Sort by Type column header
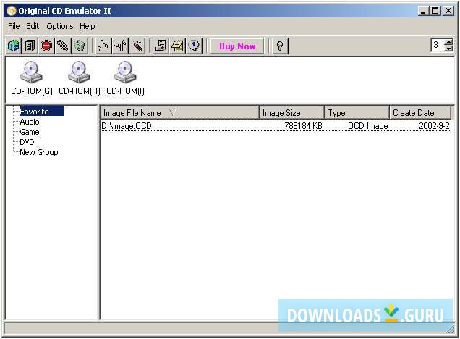 pyautogui.click(x=357, y=113)
